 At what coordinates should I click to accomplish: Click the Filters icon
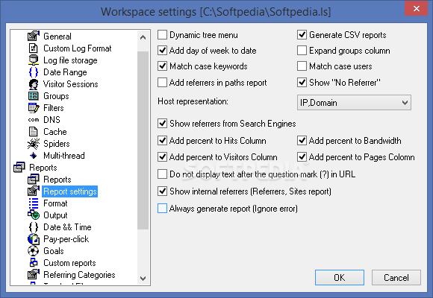pos(34,108)
